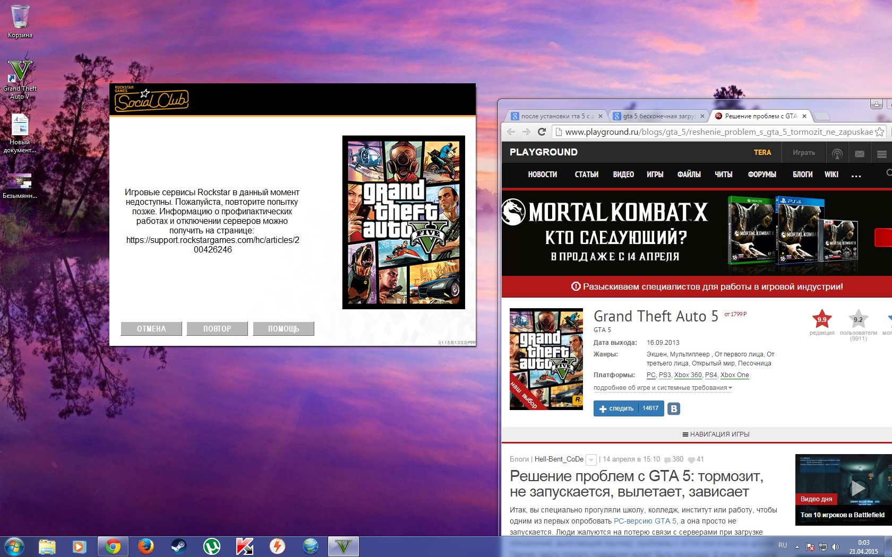Screen dimensions: 892x557
Task: Bookmark this page with the star icon
Action: [x=880, y=132]
